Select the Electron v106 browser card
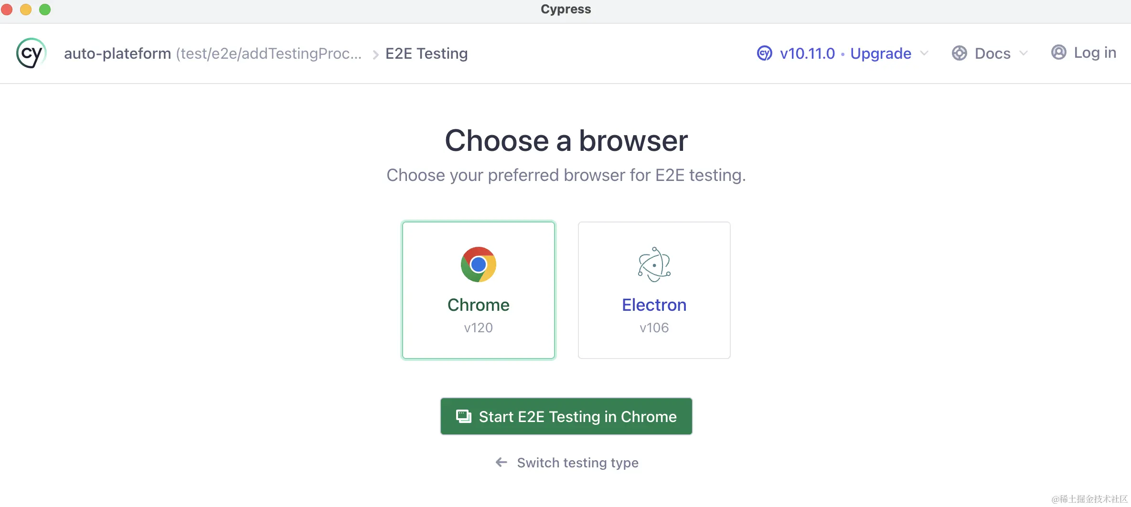The image size is (1131, 507). coord(654,290)
